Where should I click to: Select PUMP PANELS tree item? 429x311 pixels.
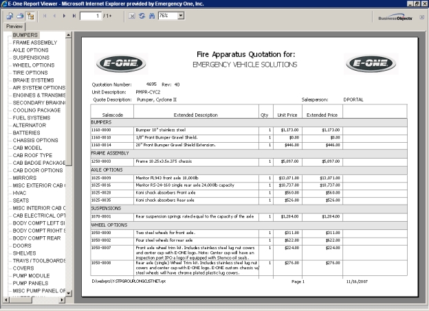point(30,283)
